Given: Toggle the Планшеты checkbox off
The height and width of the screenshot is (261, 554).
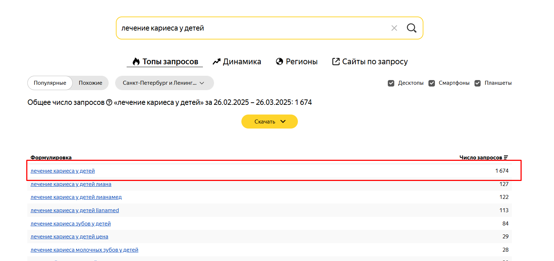Looking at the screenshot, I should tap(477, 83).
